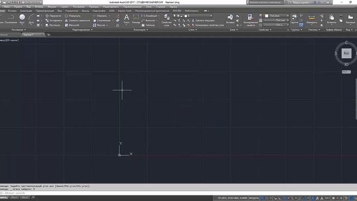The width and height of the screenshot is (357, 201).
Task: Open the Управление ribbon tab
Action: (72, 11)
